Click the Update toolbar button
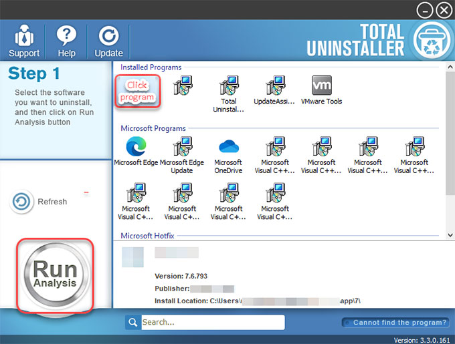 [x=108, y=41]
